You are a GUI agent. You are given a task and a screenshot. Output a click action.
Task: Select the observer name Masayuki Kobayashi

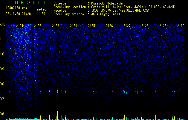107,3
